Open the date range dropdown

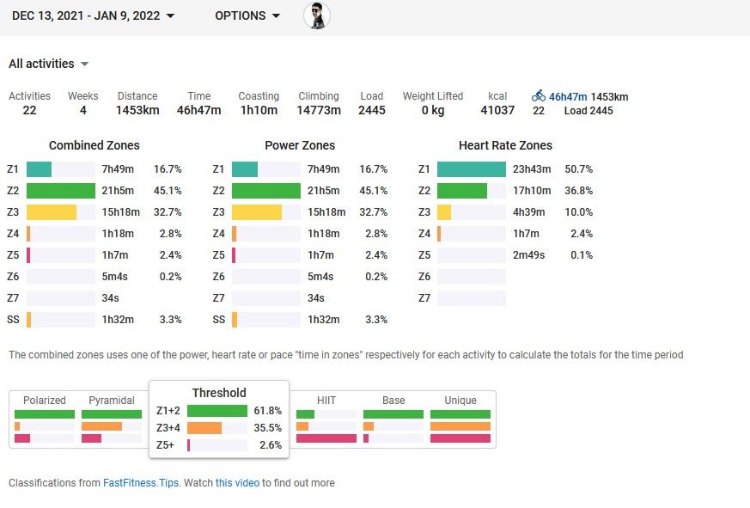pyautogui.click(x=94, y=15)
